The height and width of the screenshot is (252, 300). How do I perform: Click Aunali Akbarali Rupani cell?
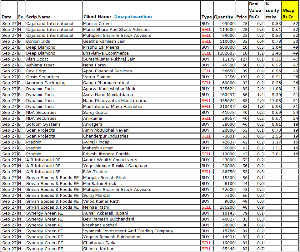coord(141,213)
